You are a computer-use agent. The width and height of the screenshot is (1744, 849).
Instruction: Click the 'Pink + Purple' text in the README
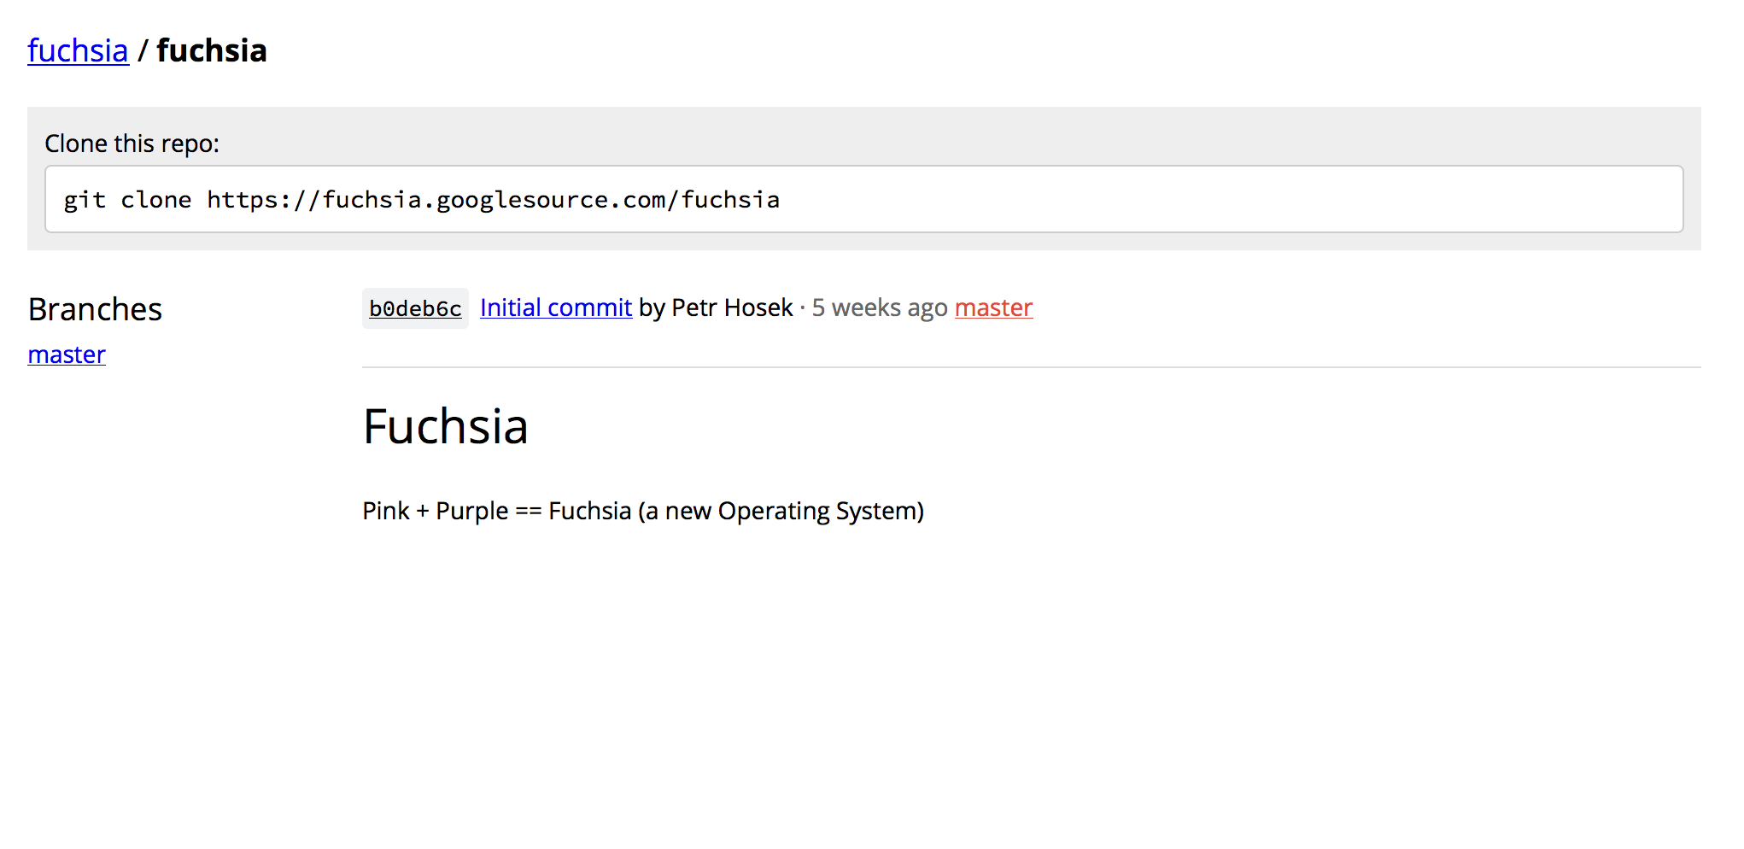point(435,511)
